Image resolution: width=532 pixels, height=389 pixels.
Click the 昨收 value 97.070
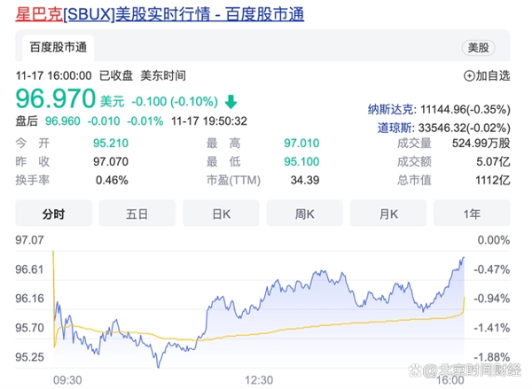coord(111,161)
